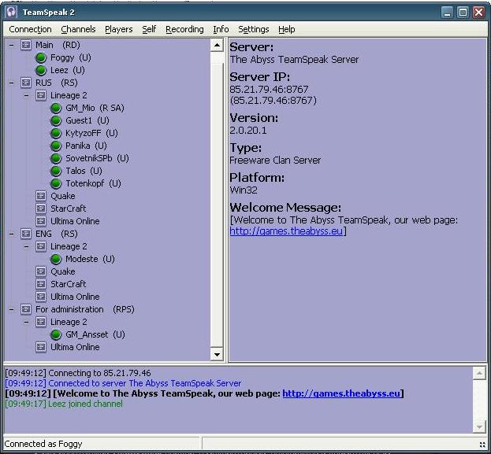Open the Recording menu
491x454 pixels.
tap(184, 29)
